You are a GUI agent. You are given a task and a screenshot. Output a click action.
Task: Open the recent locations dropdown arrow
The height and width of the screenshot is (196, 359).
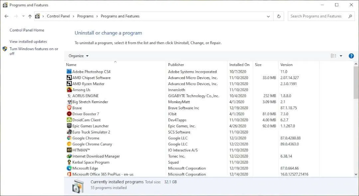(23, 16)
